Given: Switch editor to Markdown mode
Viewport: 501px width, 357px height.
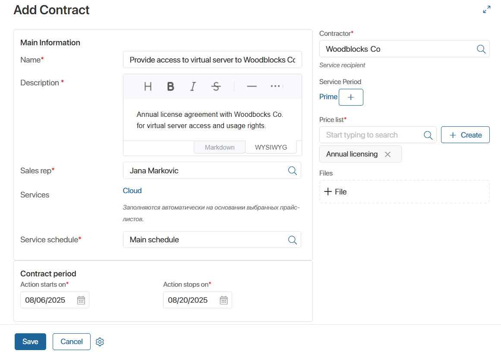Looking at the screenshot, I should tap(220, 147).
